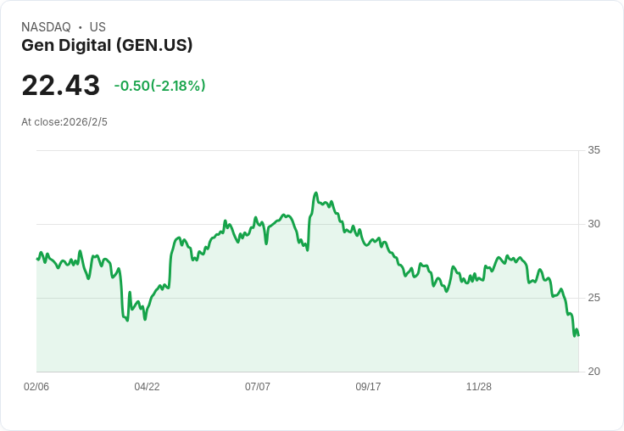The width and height of the screenshot is (624, 431).
Task: Select the 09/17 date on x-axis
Action: tap(368, 387)
